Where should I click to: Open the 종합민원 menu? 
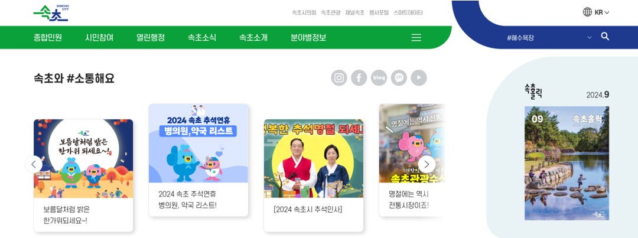[48, 37]
